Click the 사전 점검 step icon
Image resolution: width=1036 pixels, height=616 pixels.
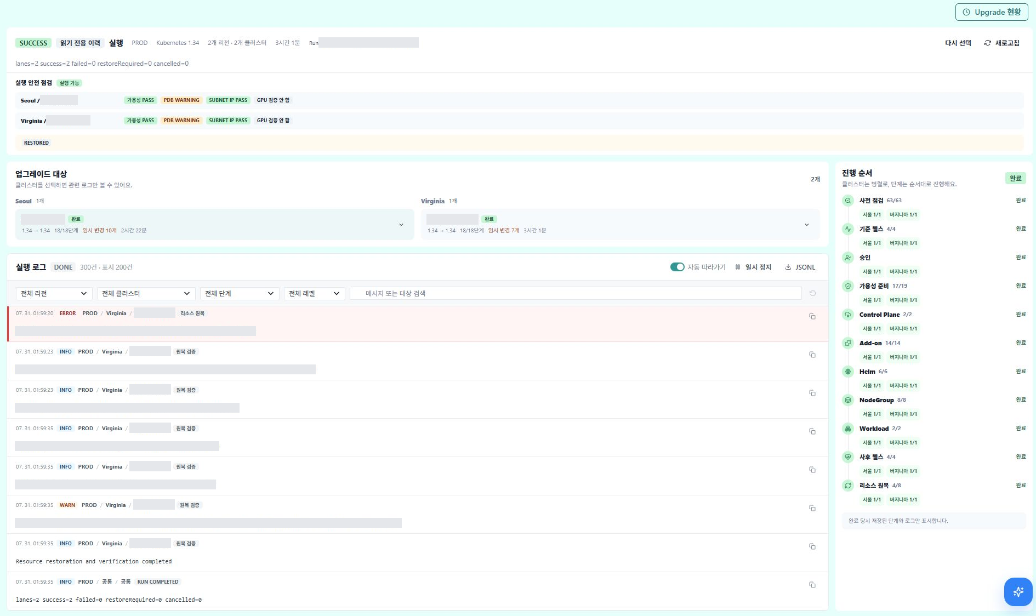coord(848,201)
